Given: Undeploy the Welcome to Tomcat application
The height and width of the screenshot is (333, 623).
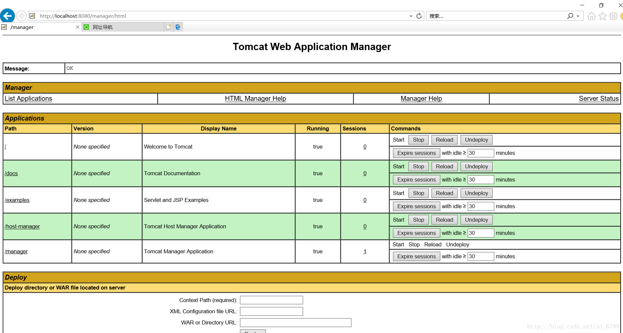Looking at the screenshot, I should 476,140.
